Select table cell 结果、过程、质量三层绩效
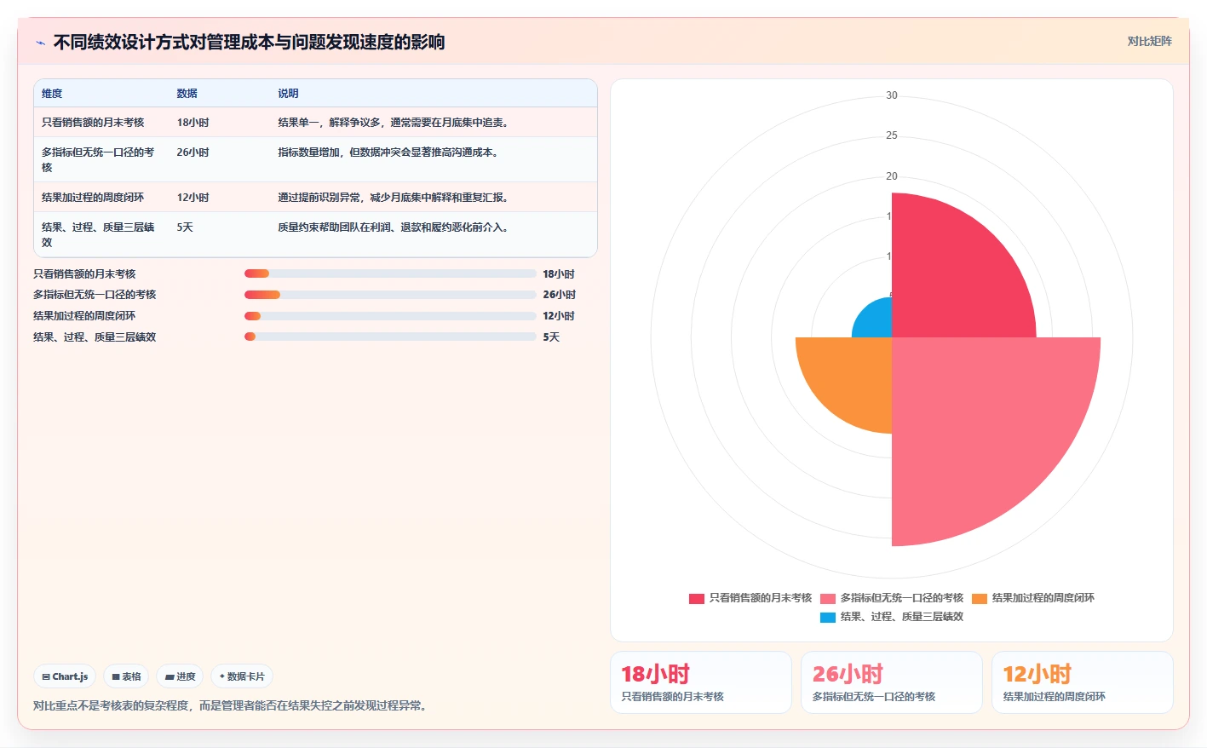 pyautogui.click(x=98, y=234)
